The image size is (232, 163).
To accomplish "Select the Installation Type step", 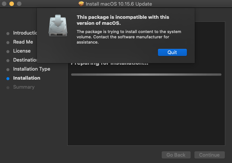I will click(x=32, y=69).
